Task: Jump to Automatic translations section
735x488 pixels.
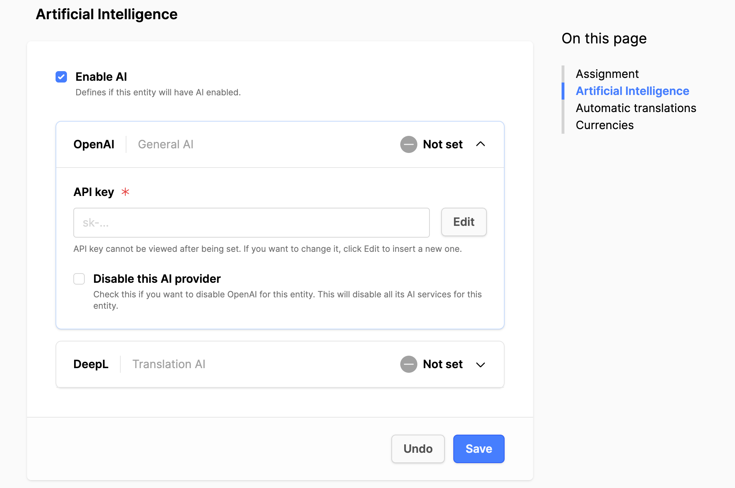Action: 636,108
